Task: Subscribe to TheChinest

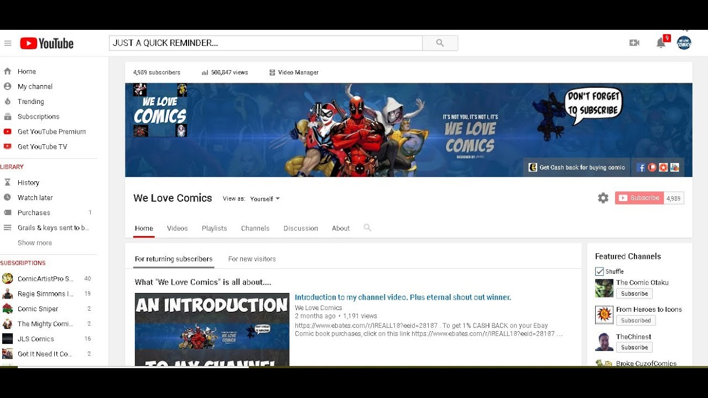Action: [634, 347]
